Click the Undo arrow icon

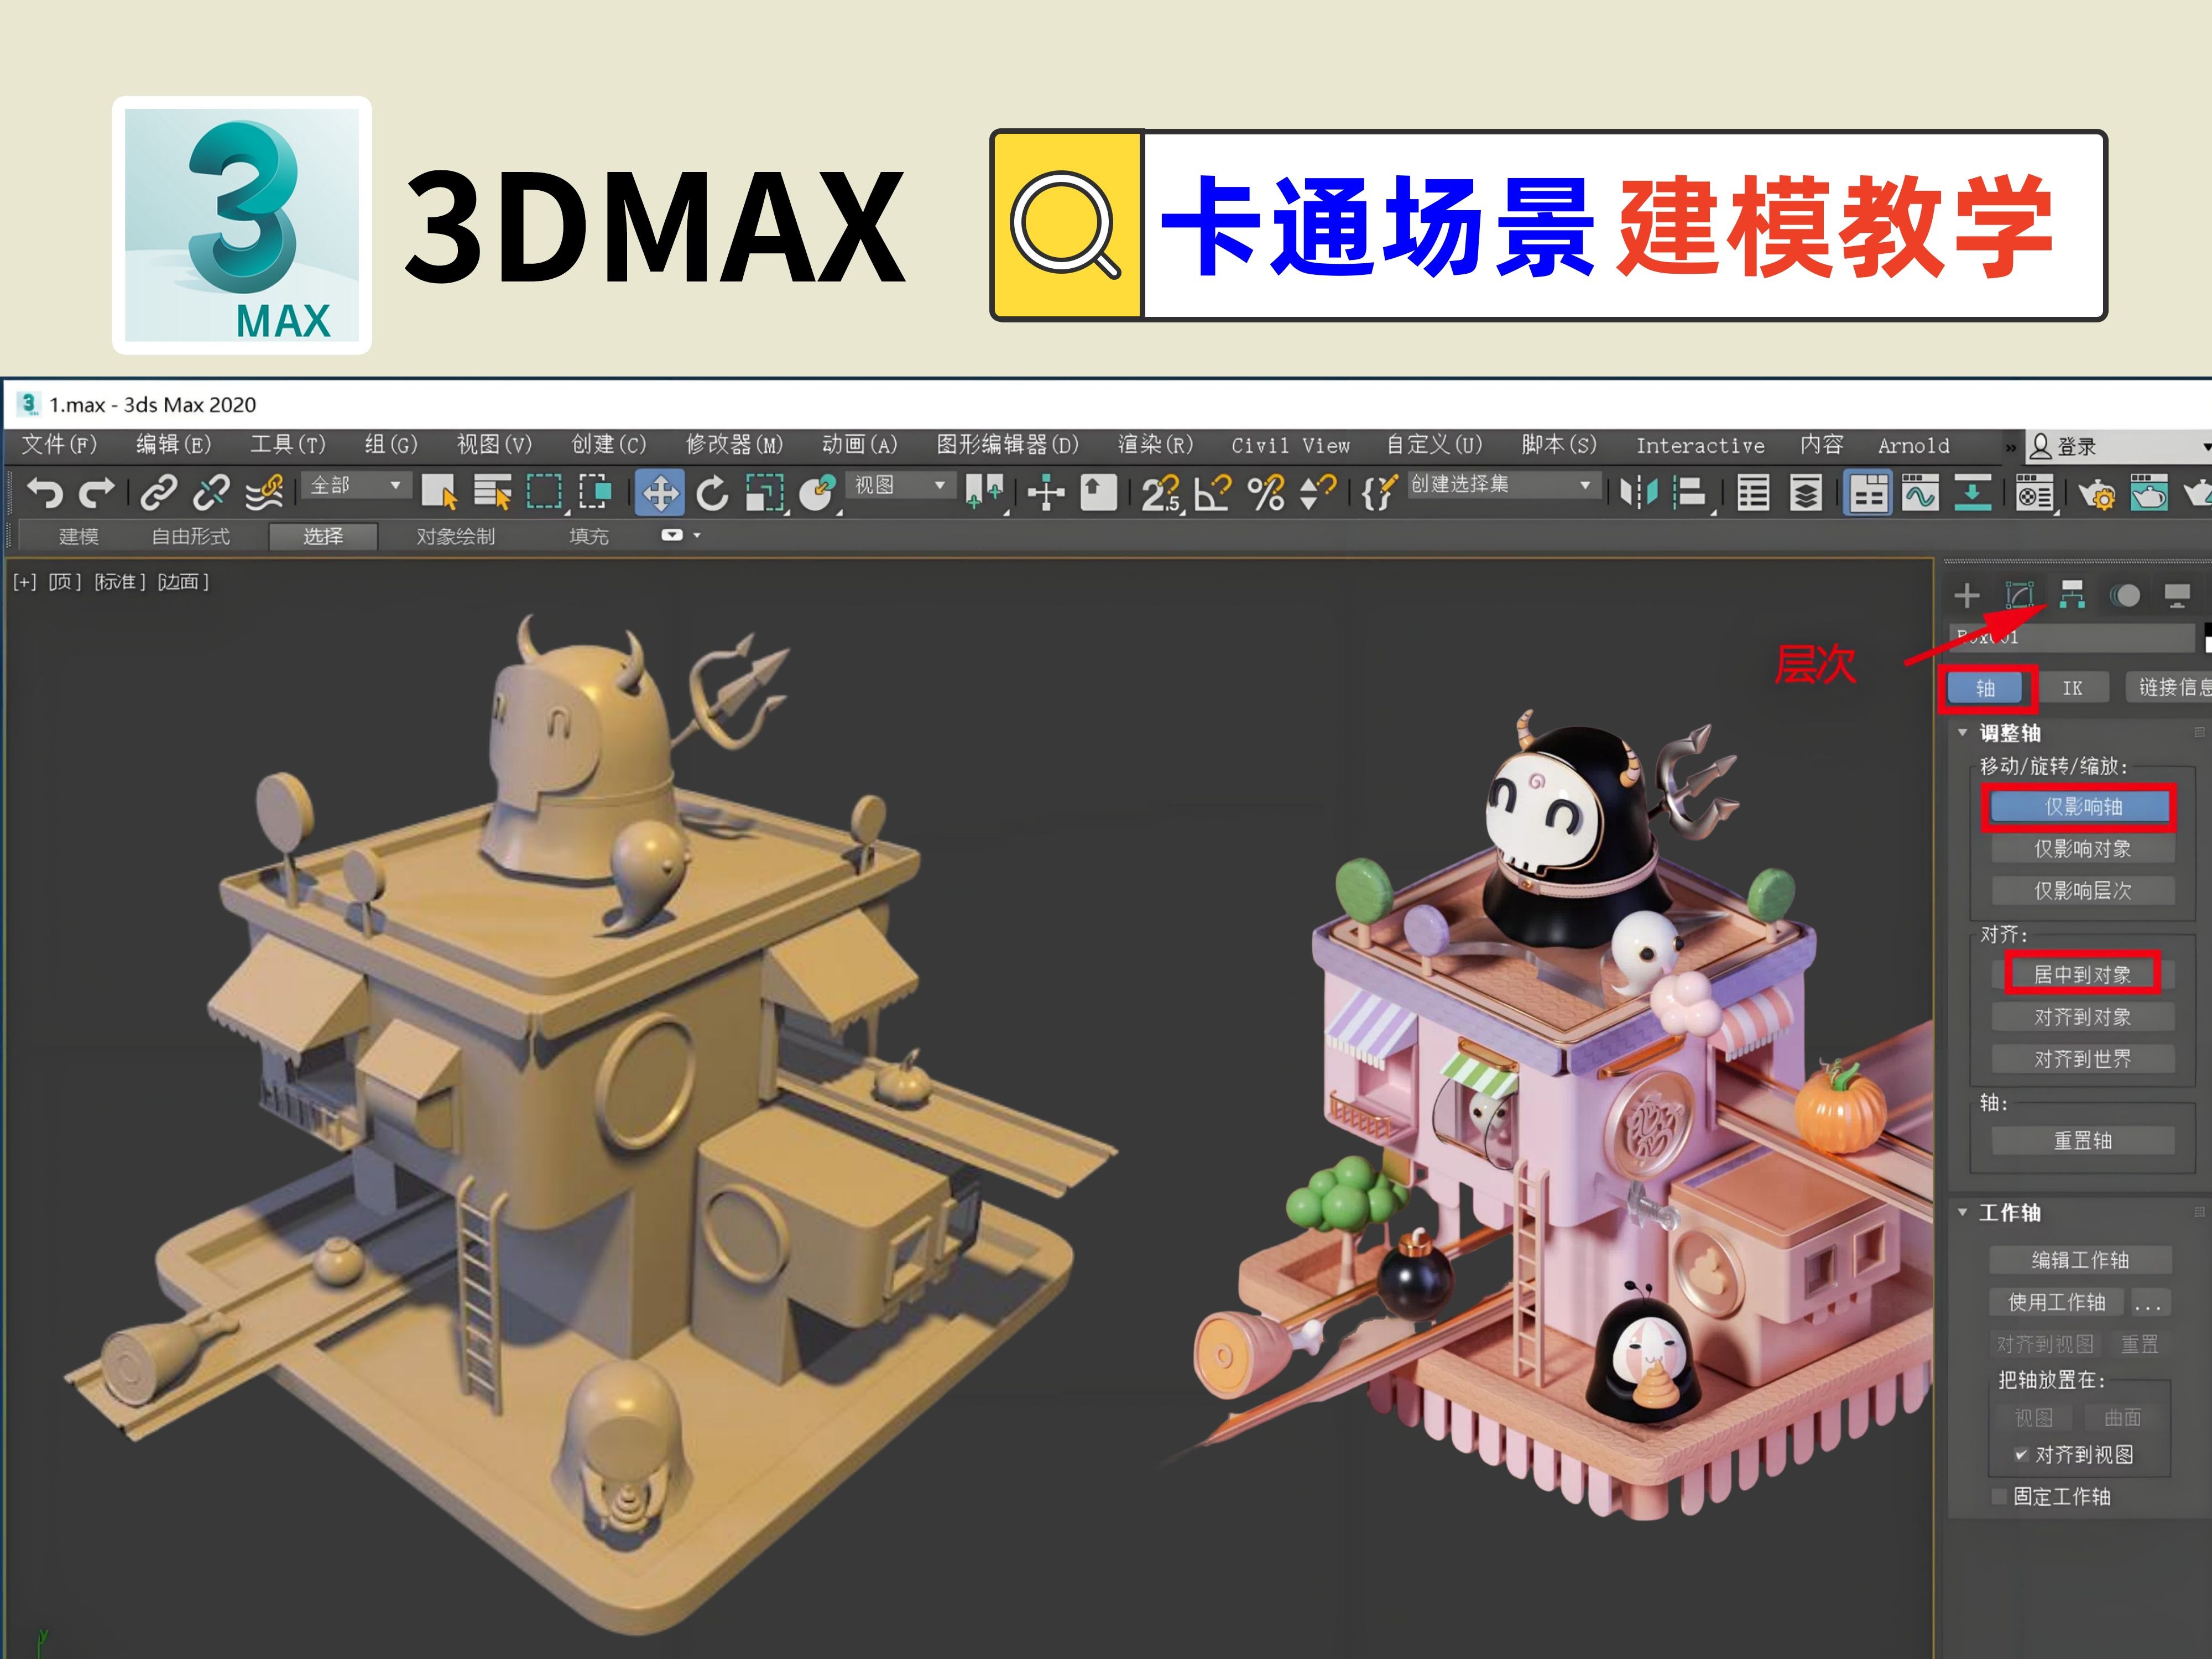(44, 493)
